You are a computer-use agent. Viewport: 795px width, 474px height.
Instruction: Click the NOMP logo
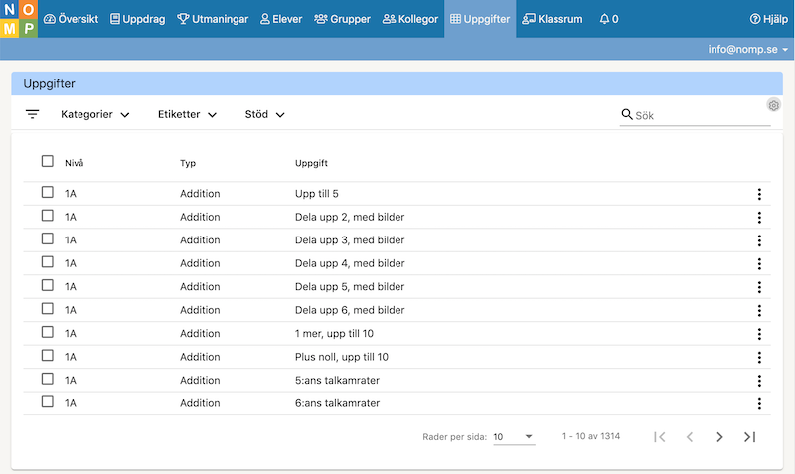[x=19, y=19]
